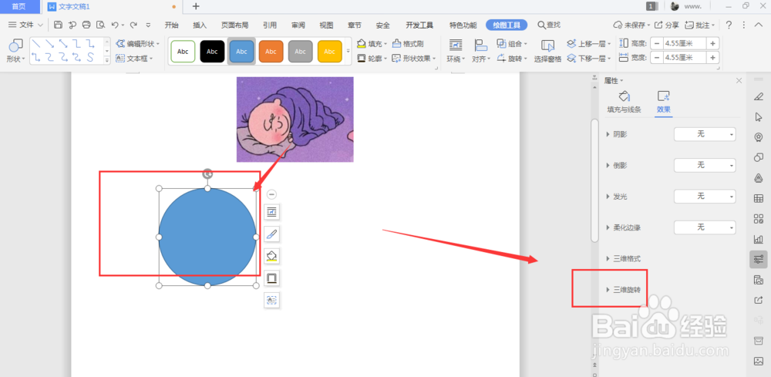
Task: Increase the shape 高度 height
Action: click(713, 43)
